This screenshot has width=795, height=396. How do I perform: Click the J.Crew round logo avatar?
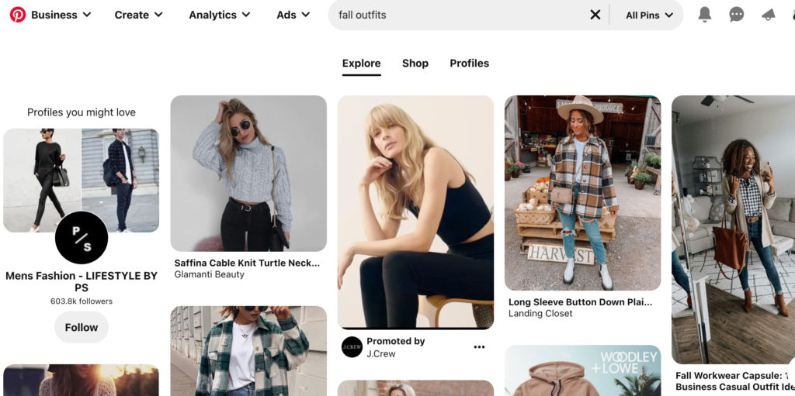point(352,347)
